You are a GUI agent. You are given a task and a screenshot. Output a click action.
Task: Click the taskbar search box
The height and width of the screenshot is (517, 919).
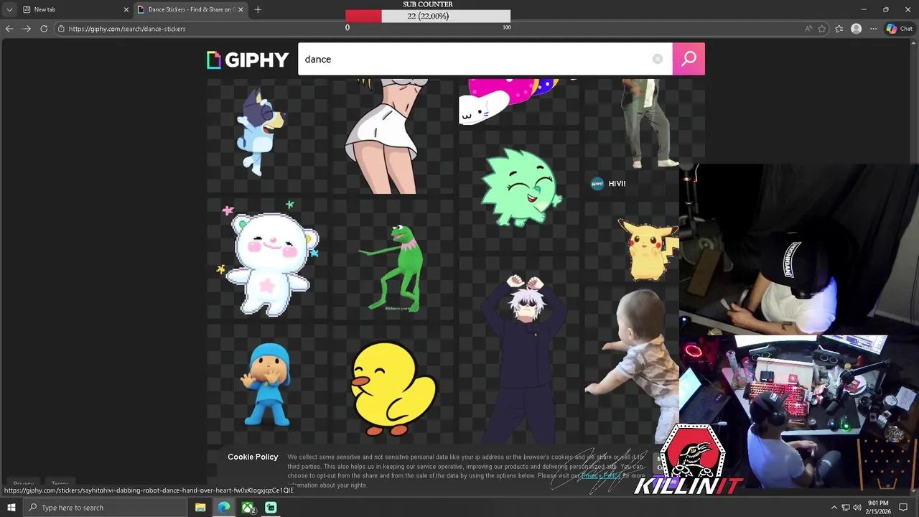click(x=105, y=508)
